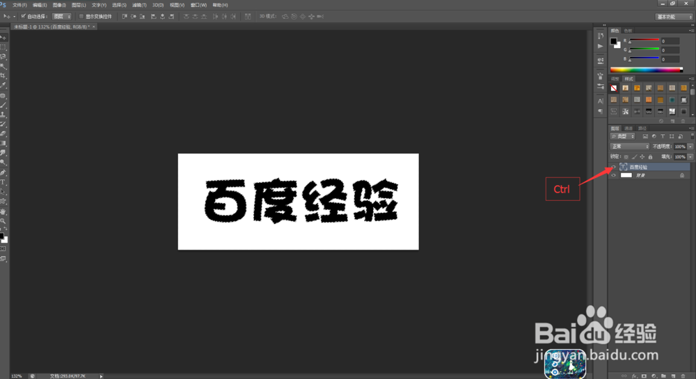Open the 类型 layer filter dropdown
Screen dimensions: 696x379
623,136
